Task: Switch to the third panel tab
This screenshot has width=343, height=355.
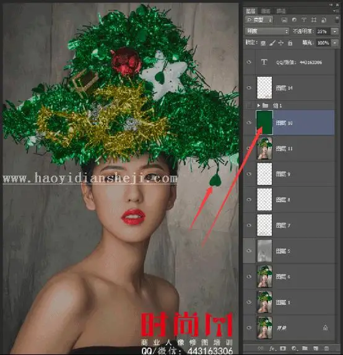Action: 281,11
